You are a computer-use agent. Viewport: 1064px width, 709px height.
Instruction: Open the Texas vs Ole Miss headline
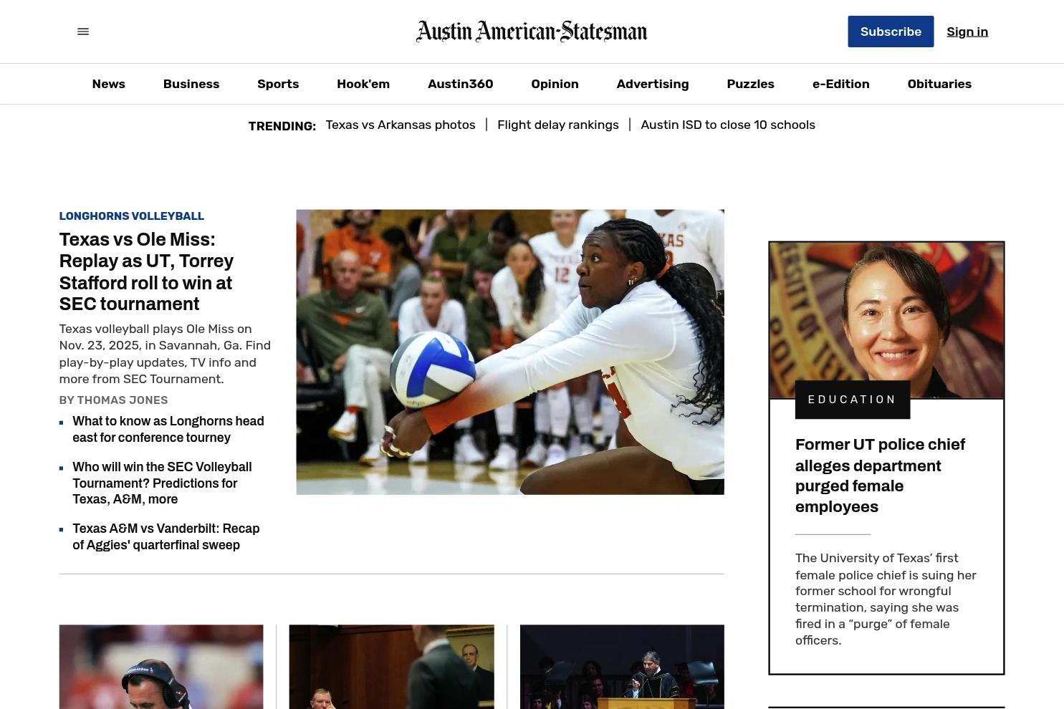coord(146,271)
